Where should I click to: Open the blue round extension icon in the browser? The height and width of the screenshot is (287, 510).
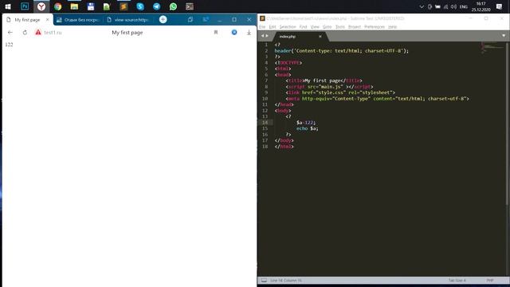(234, 32)
